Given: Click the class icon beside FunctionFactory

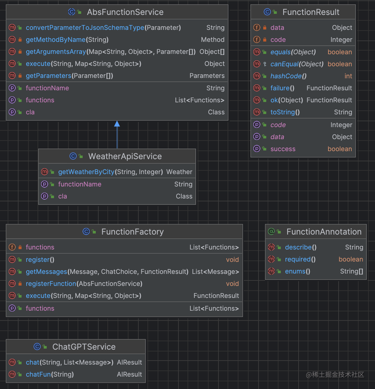Looking at the screenshot, I should (86, 231).
